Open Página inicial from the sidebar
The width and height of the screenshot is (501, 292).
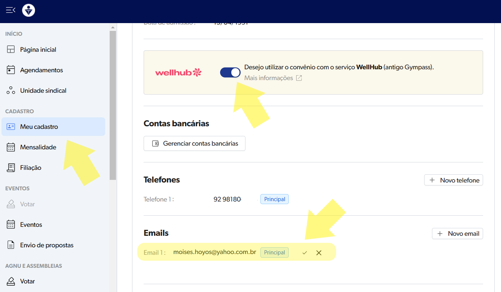(38, 50)
